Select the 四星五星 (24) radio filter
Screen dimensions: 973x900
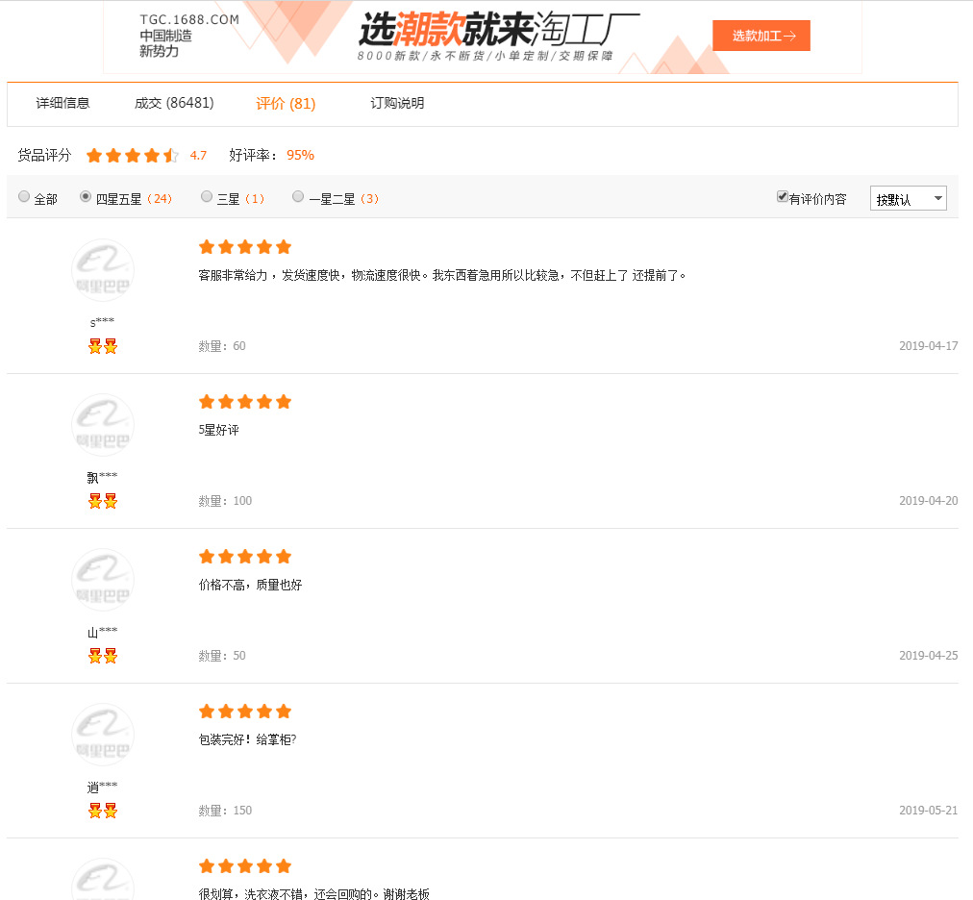(x=86, y=197)
